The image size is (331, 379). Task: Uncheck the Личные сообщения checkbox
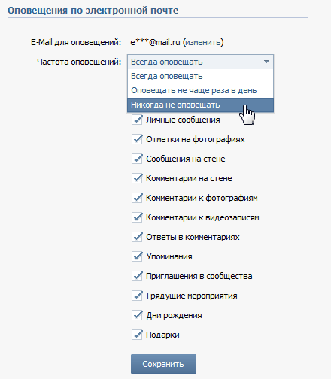[137, 120]
